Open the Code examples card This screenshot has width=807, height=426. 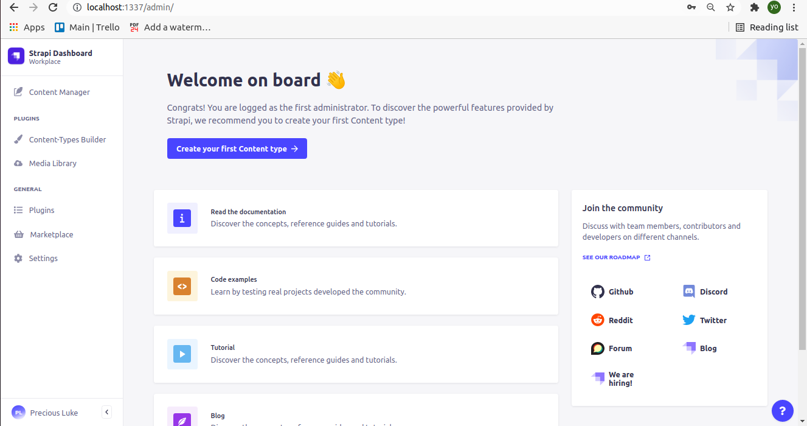(356, 286)
